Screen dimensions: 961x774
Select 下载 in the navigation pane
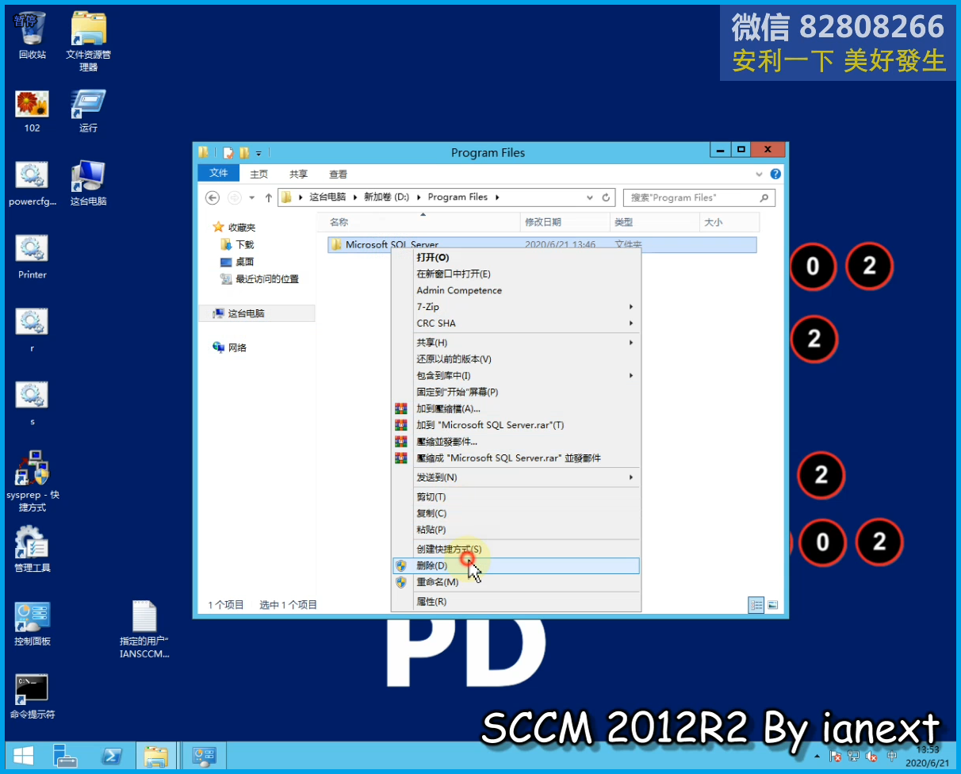(x=244, y=245)
